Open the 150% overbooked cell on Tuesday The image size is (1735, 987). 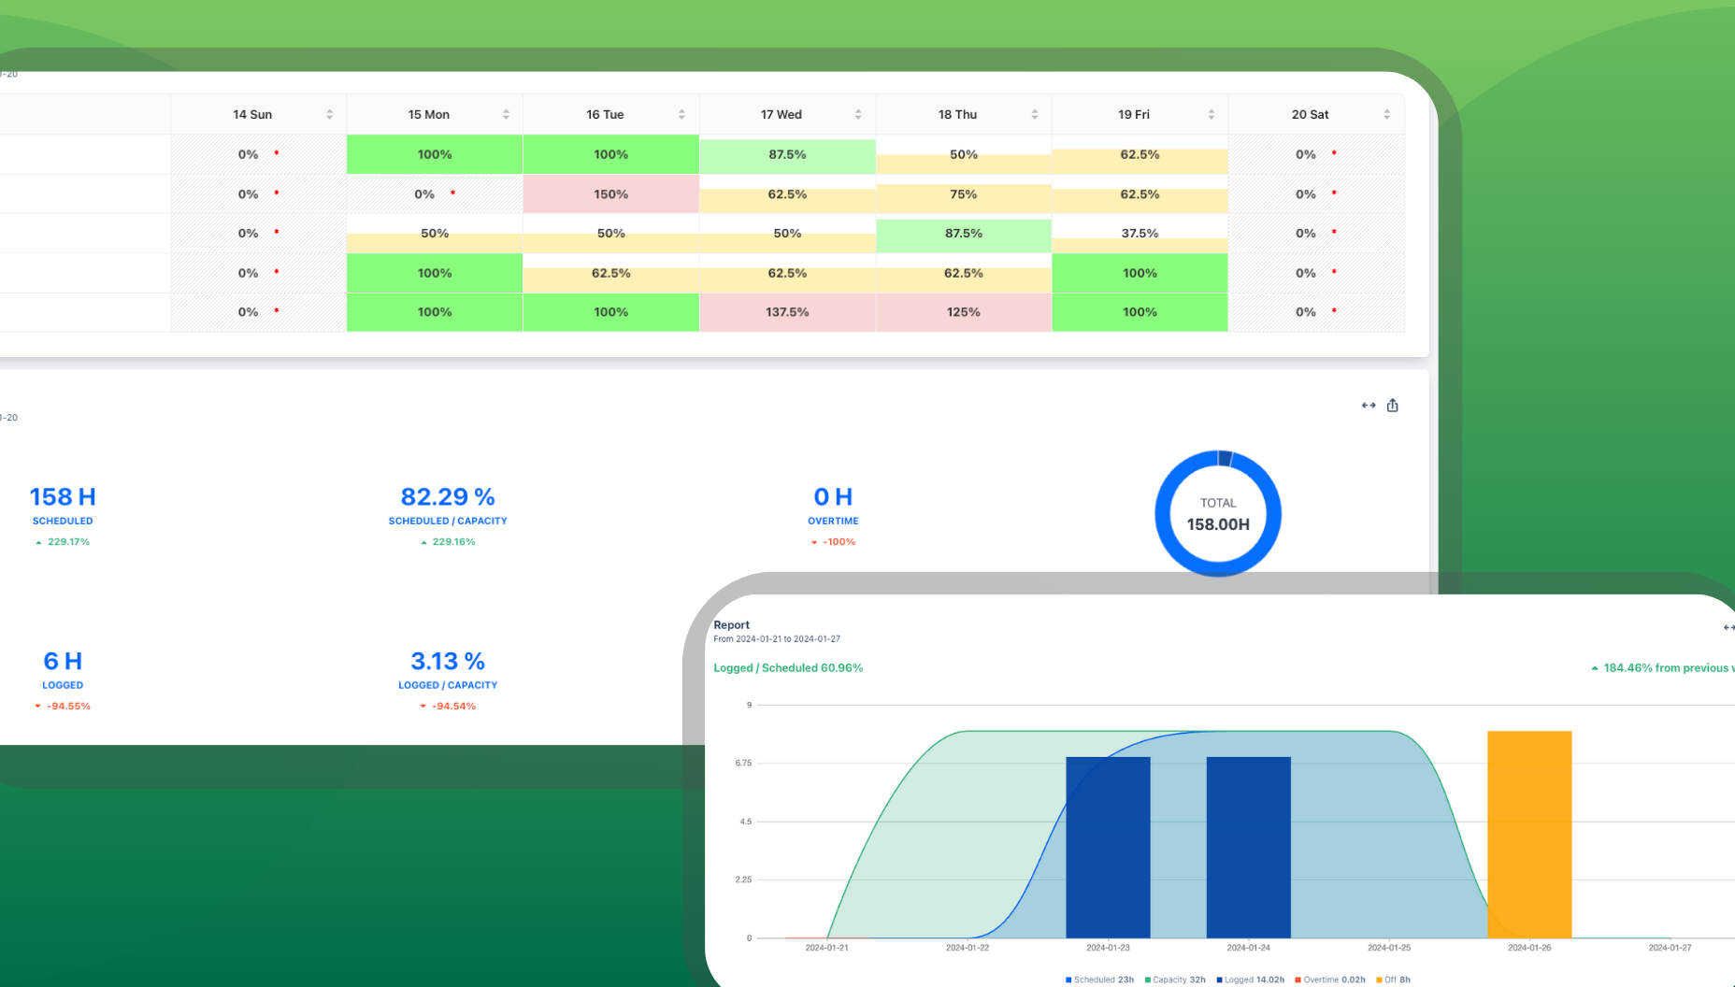[611, 194]
